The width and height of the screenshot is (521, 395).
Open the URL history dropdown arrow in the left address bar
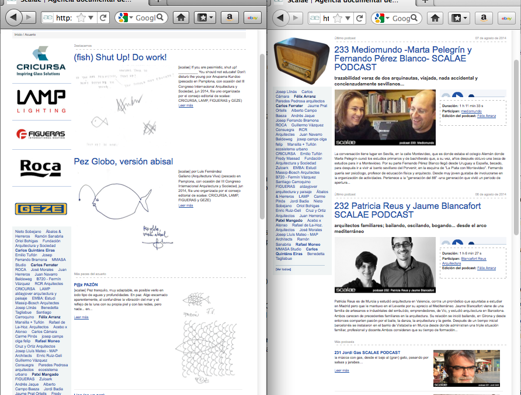pyautogui.click(x=92, y=18)
